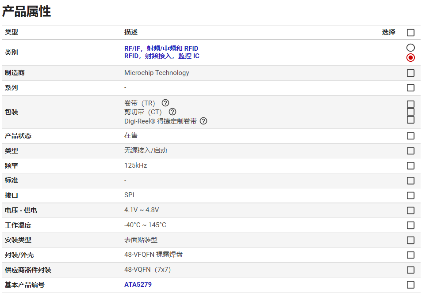This screenshot has width=429, height=300.
Task: Click the 125kHz frequency value
Action: coord(135,165)
